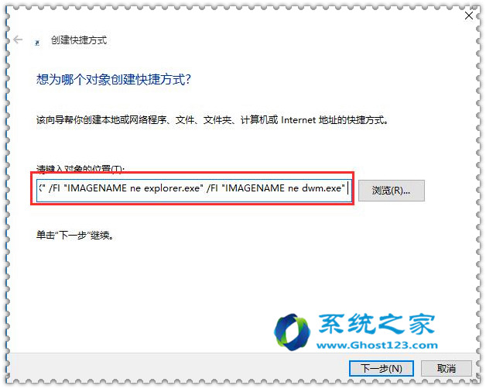Click the 单击"下一步"继续 instruction text
This screenshot has width=486, height=389.
click(75, 235)
